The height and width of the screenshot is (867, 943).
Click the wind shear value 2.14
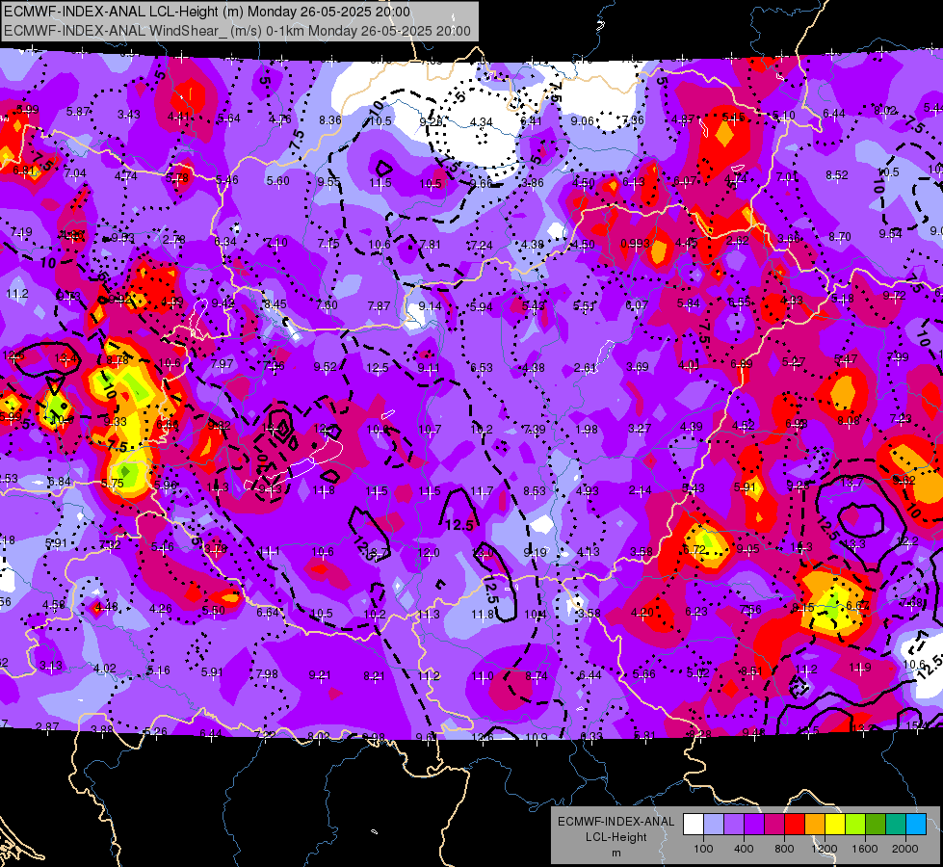click(640, 491)
